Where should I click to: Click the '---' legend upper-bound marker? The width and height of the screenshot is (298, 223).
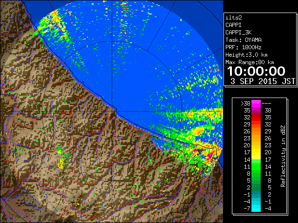[266, 104]
